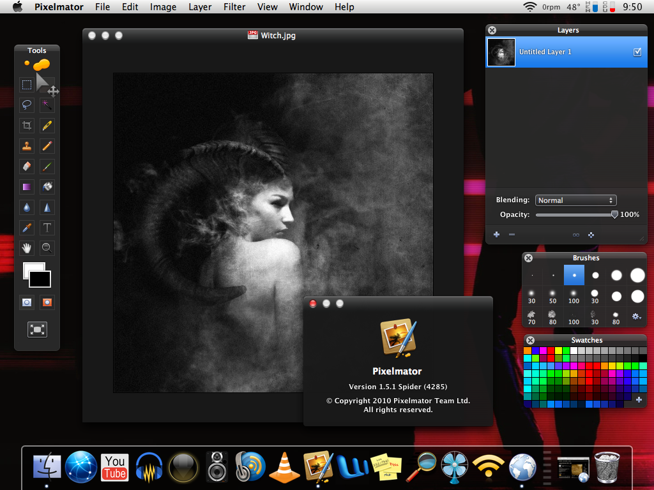Select the Eraser tool
Viewport: 654px width, 490px height.
coord(27,167)
